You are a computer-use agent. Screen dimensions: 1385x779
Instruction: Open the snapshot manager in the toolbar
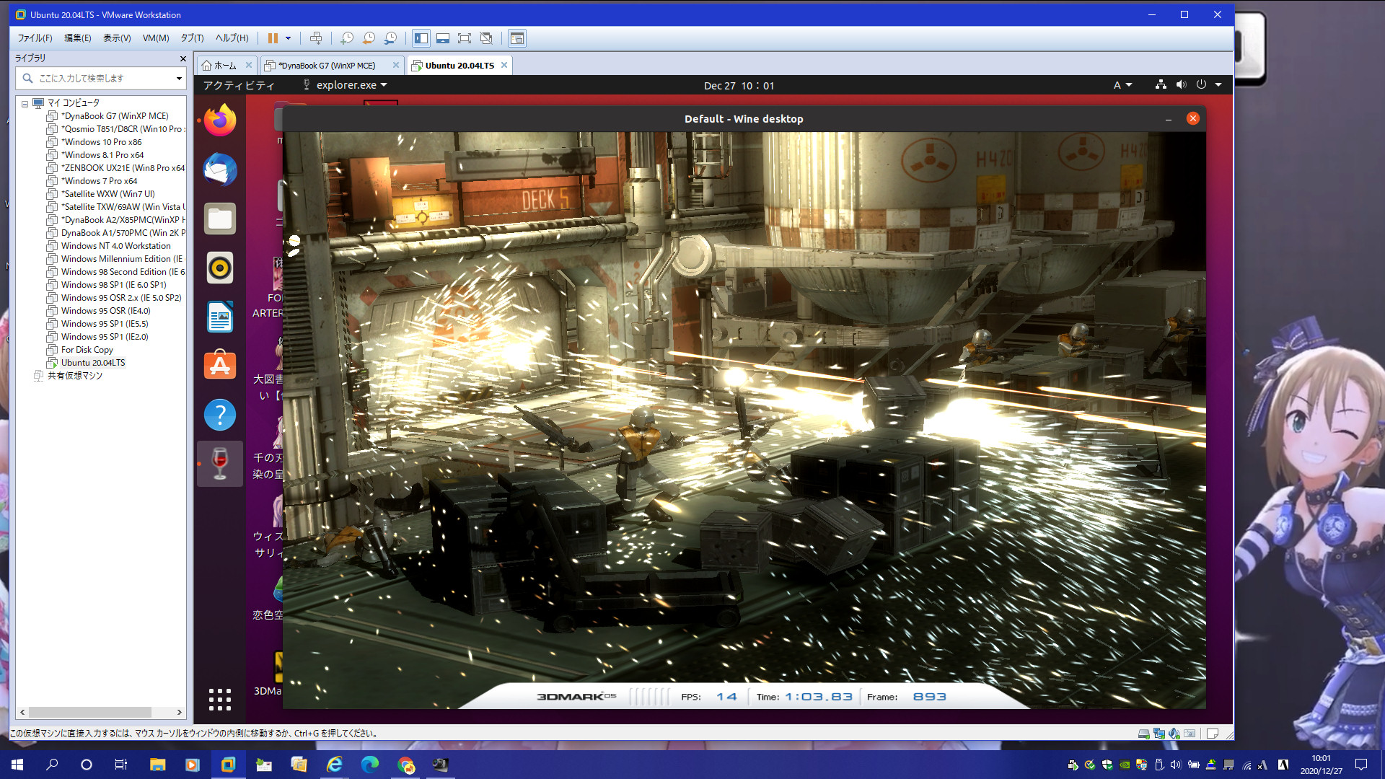click(390, 38)
